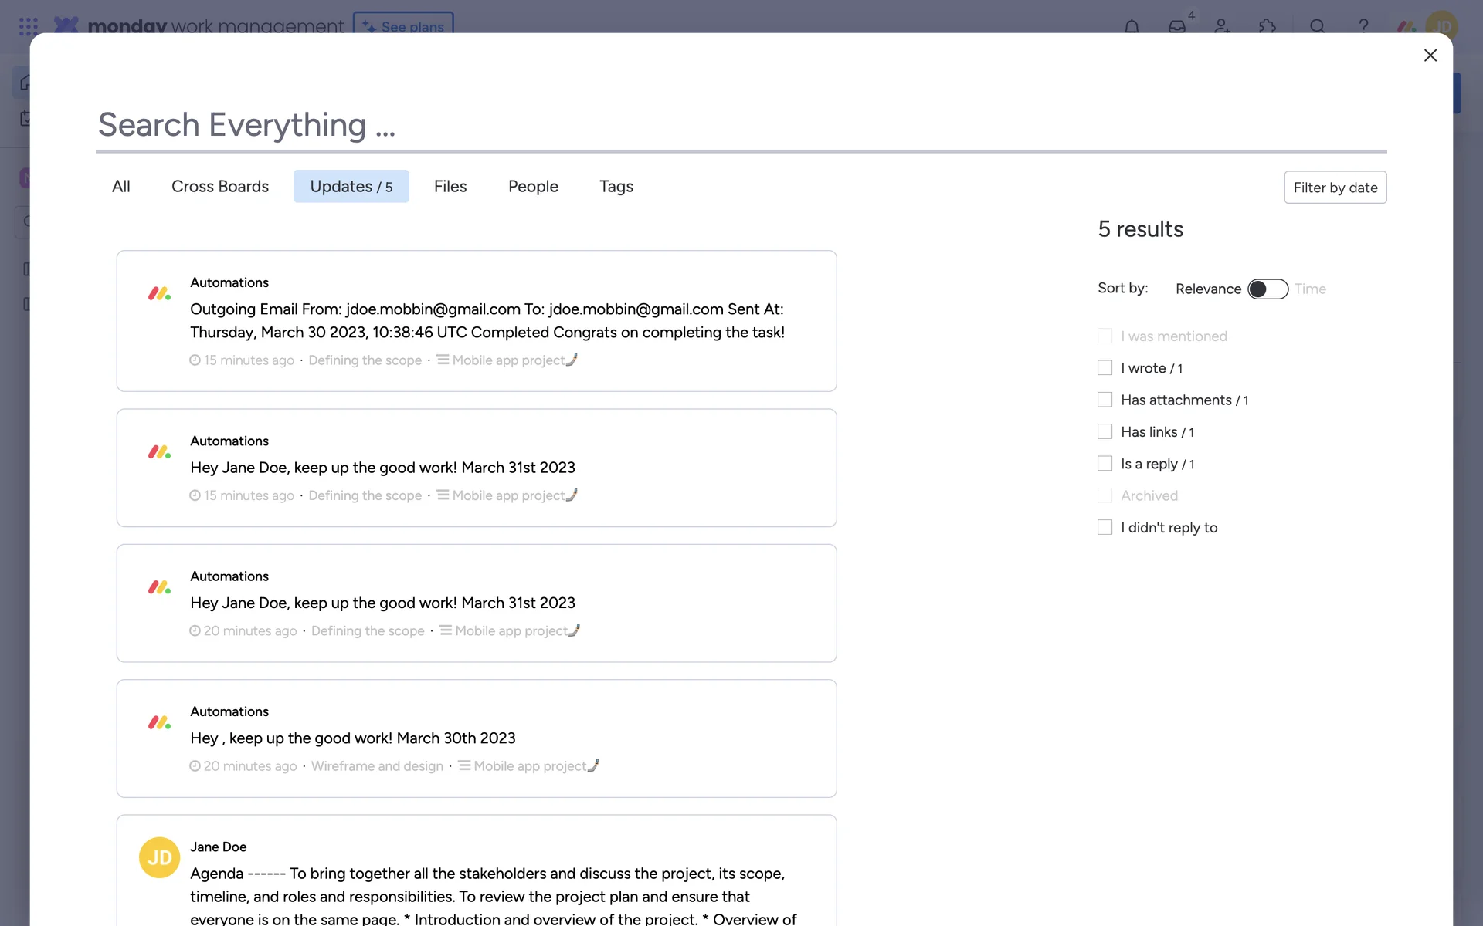Toggle sort from Relevance to Time
Image resolution: width=1483 pixels, height=926 pixels.
pyautogui.click(x=1268, y=289)
